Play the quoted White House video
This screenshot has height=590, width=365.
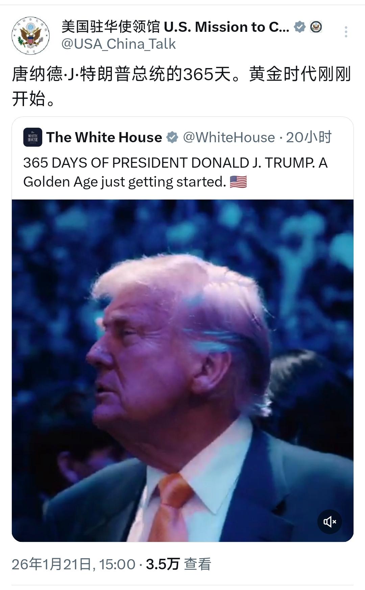click(182, 371)
